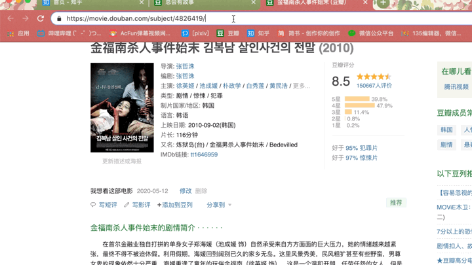Click 添加到豆列
Viewport: 472px width, 265px height.
click(175, 205)
